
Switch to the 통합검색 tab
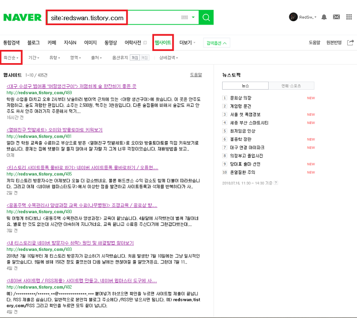[11, 43]
